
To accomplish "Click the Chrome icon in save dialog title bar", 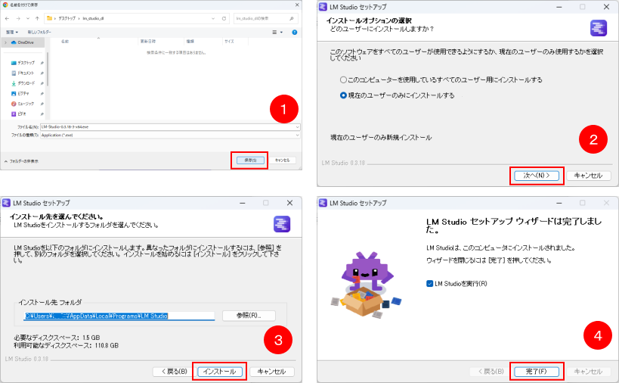I will tap(5, 5).
